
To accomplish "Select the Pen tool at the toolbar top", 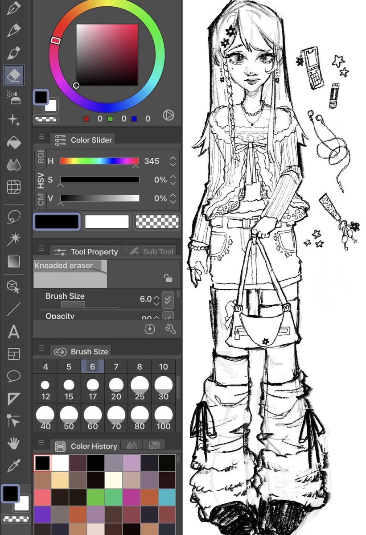I will (x=14, y=8).
